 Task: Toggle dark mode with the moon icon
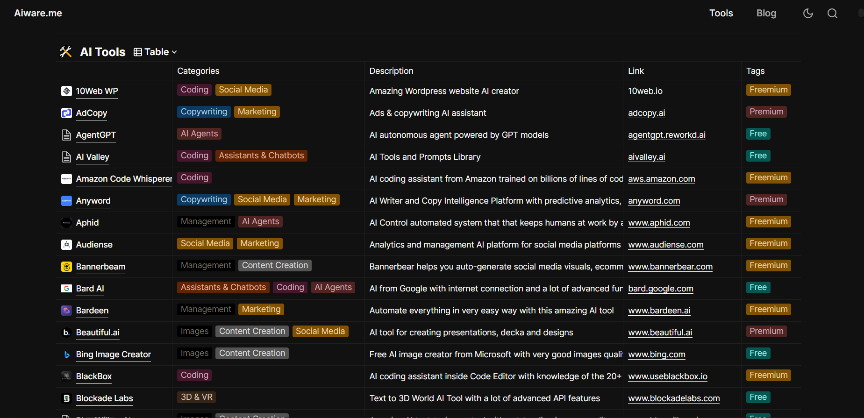tap(808, 13)
